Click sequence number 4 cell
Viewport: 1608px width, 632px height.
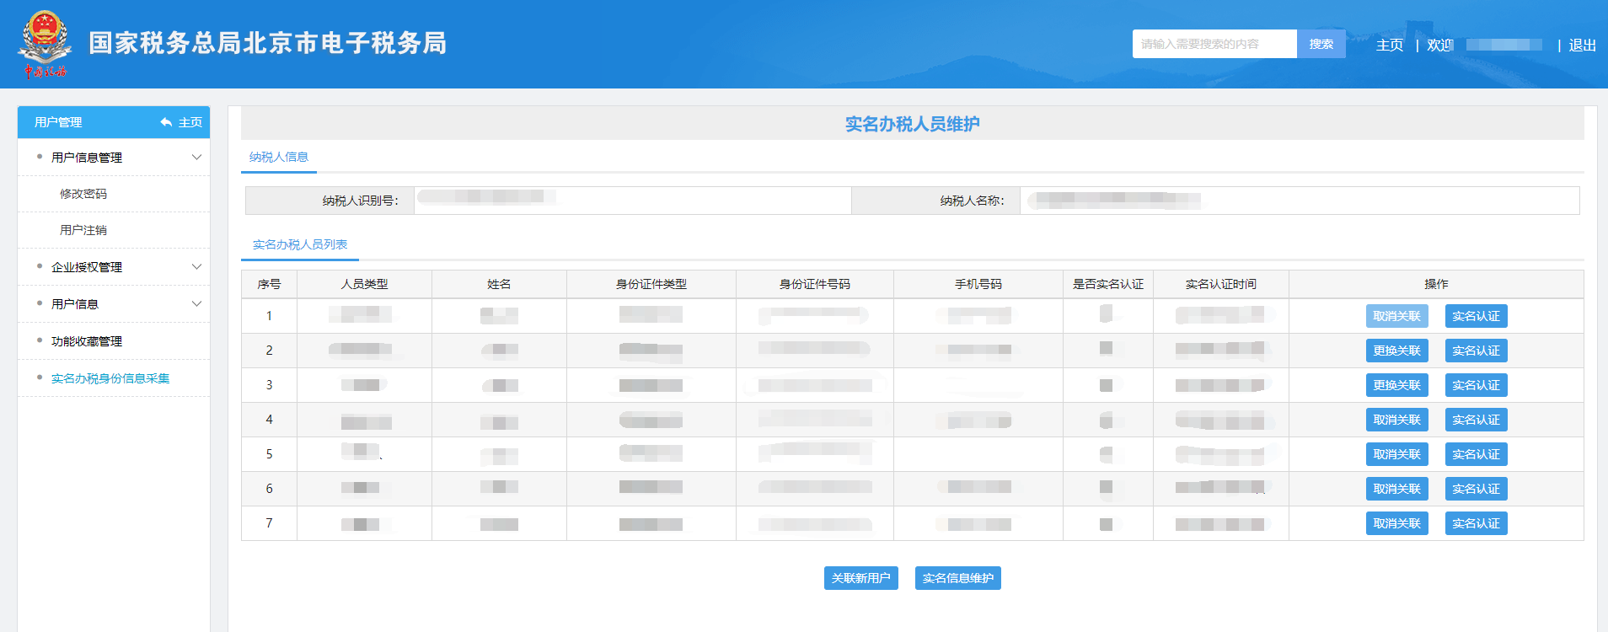coord(269,420)
